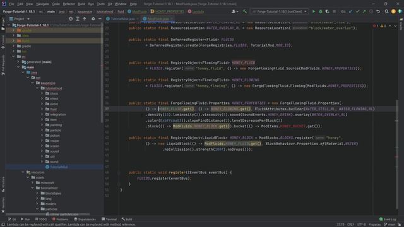The height and width of the screenshot is (227, 404).
Task: Go to previous highlighted error arrow
Action: 390,26
